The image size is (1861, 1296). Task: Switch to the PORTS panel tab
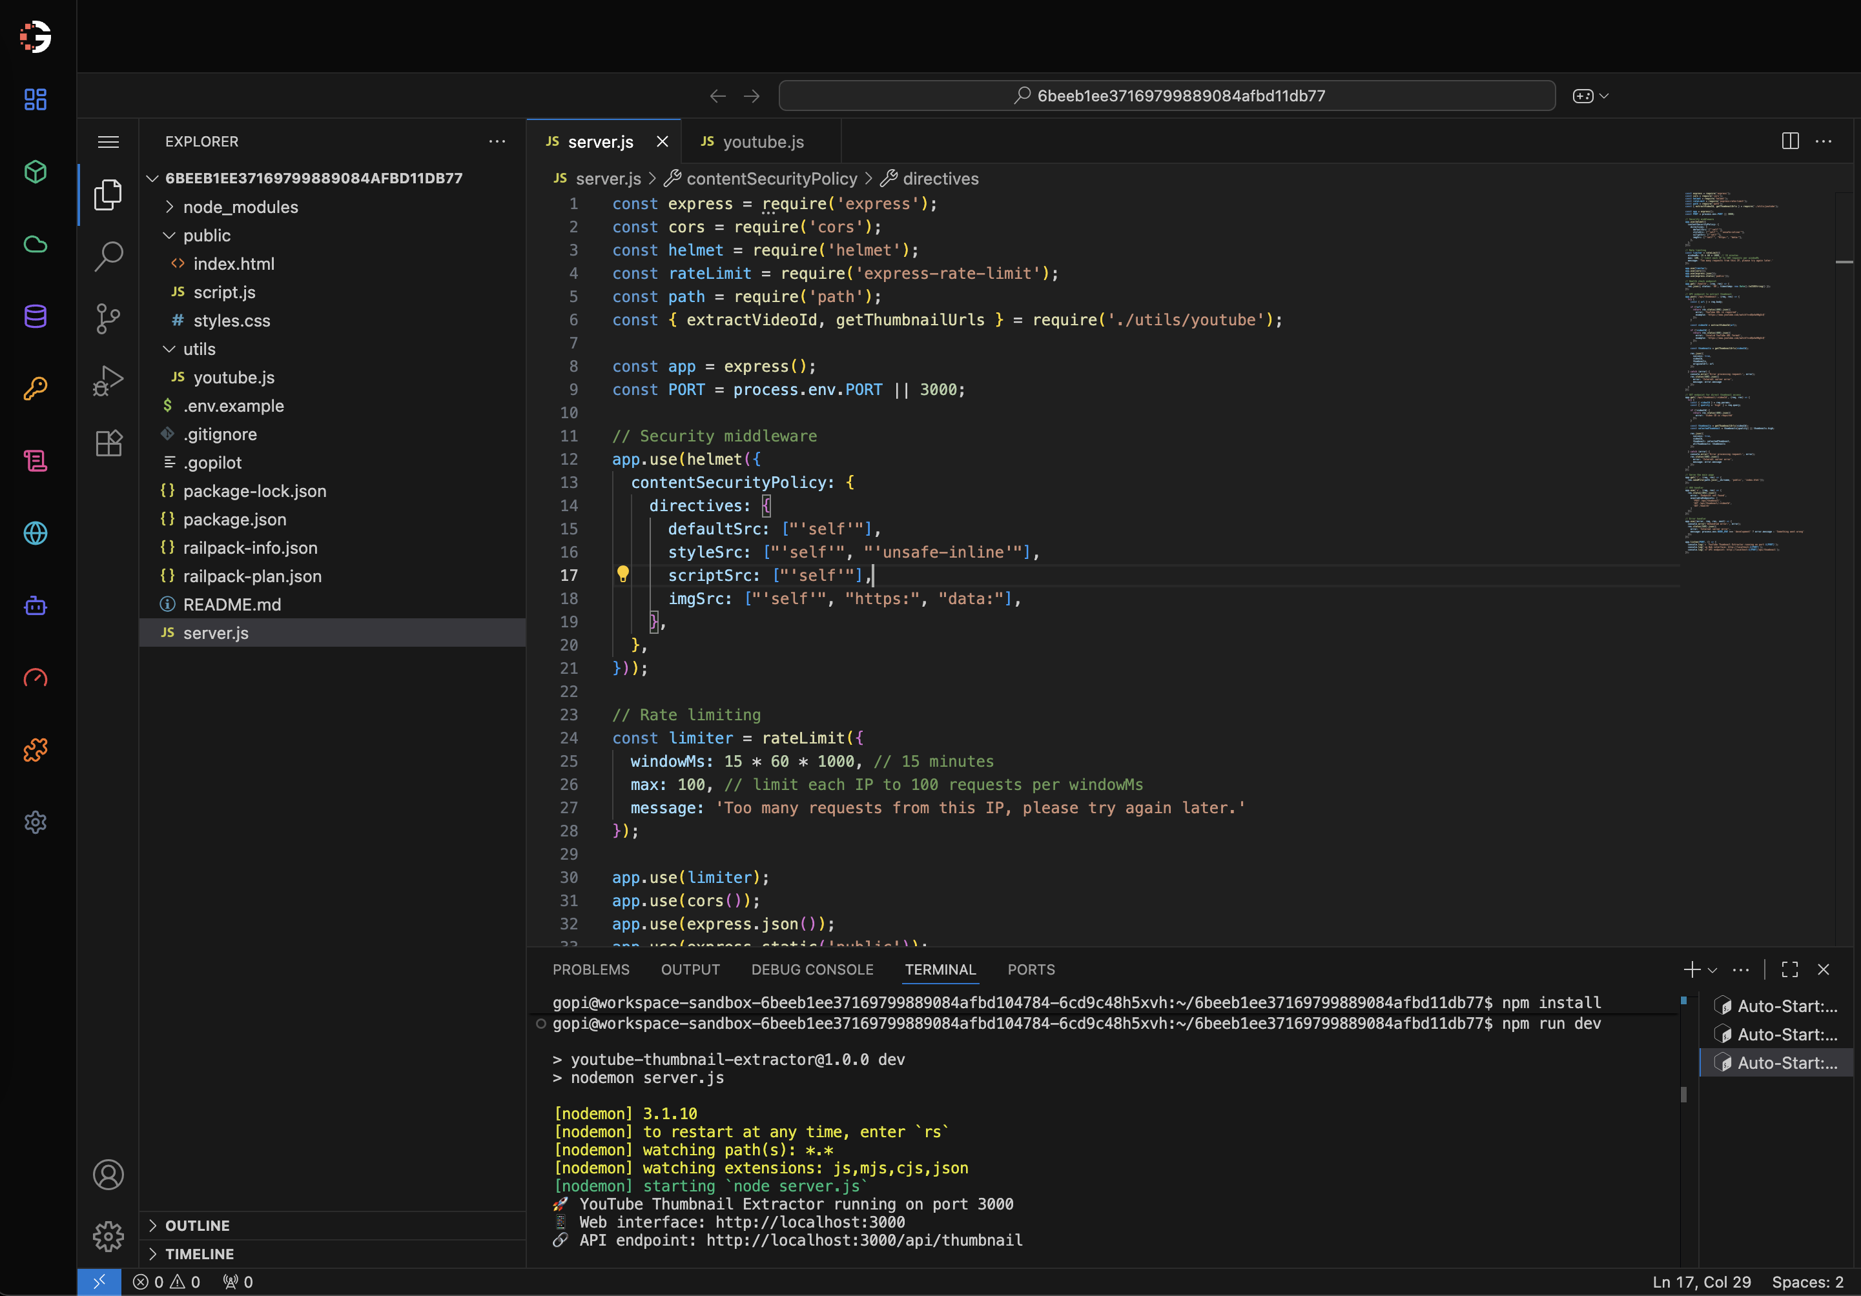pyautogui.click(x=1031, y=969)
